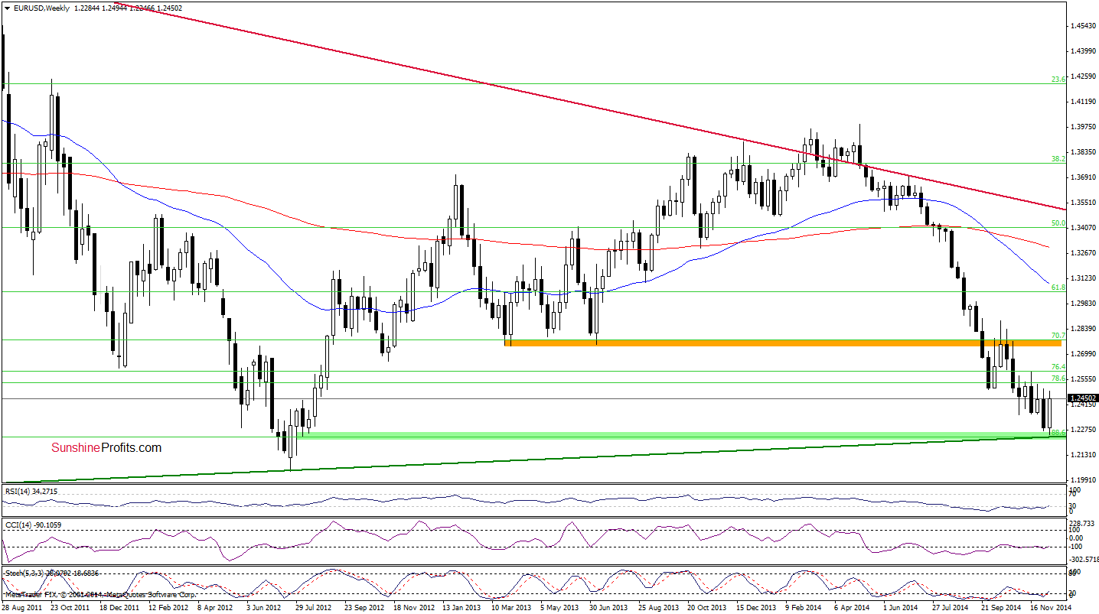The height and width of the screenshot is (614, 1099).
Task: Click the 13 Jan 2013 date label
Action: click(x=461, y=608)
